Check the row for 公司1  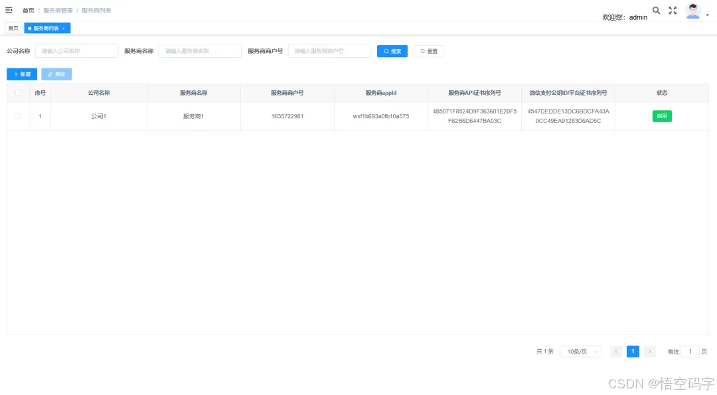coord(18,116)
